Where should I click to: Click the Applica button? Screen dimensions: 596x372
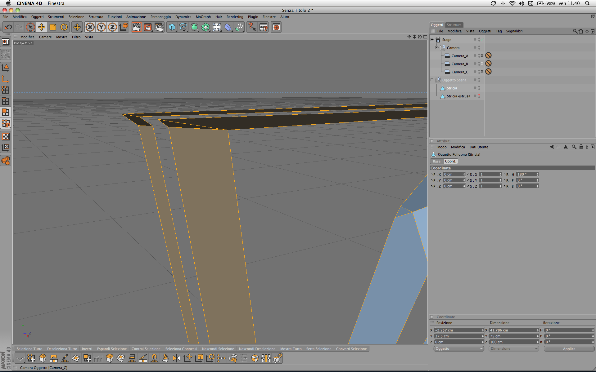pos(569,349)
